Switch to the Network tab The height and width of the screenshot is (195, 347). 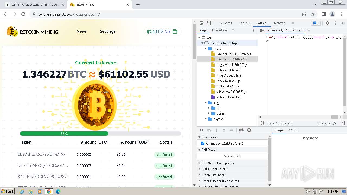point(280,23)
